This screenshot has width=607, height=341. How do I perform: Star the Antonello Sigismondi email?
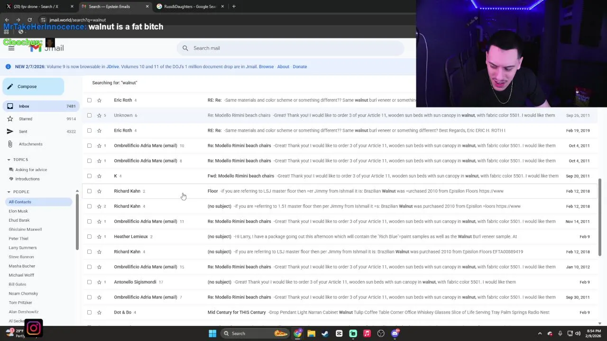(99, 282)
